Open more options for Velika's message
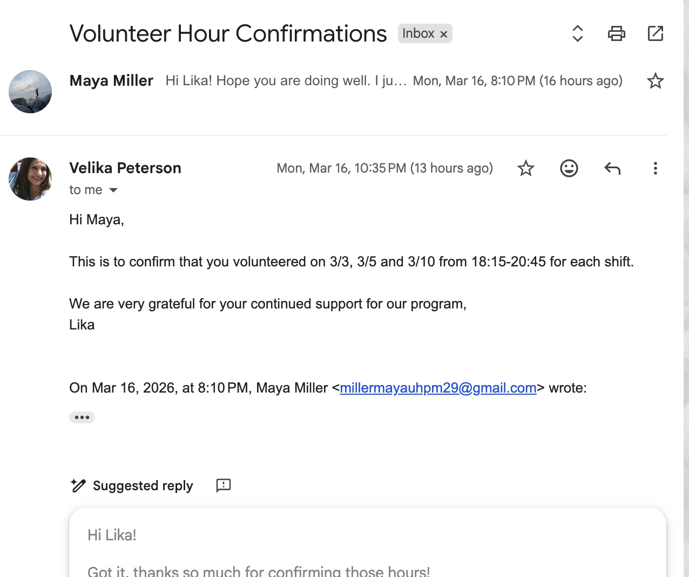 point(655,168)
